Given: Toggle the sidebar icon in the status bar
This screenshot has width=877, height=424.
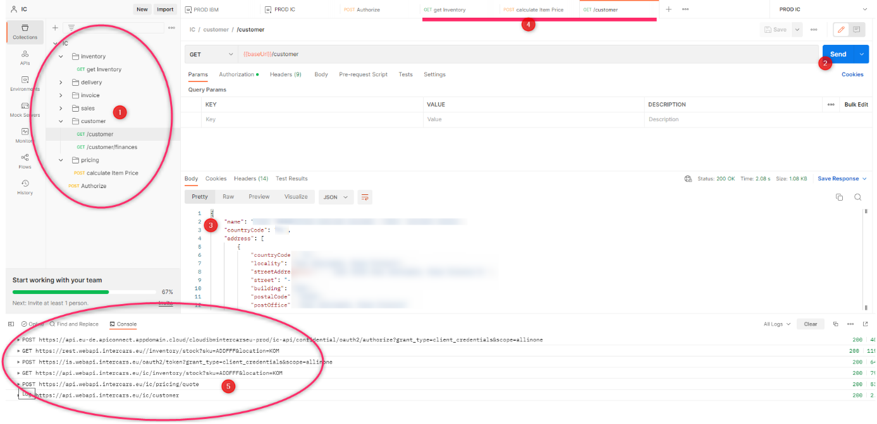Looking at the screenshot, I should 11,324.
